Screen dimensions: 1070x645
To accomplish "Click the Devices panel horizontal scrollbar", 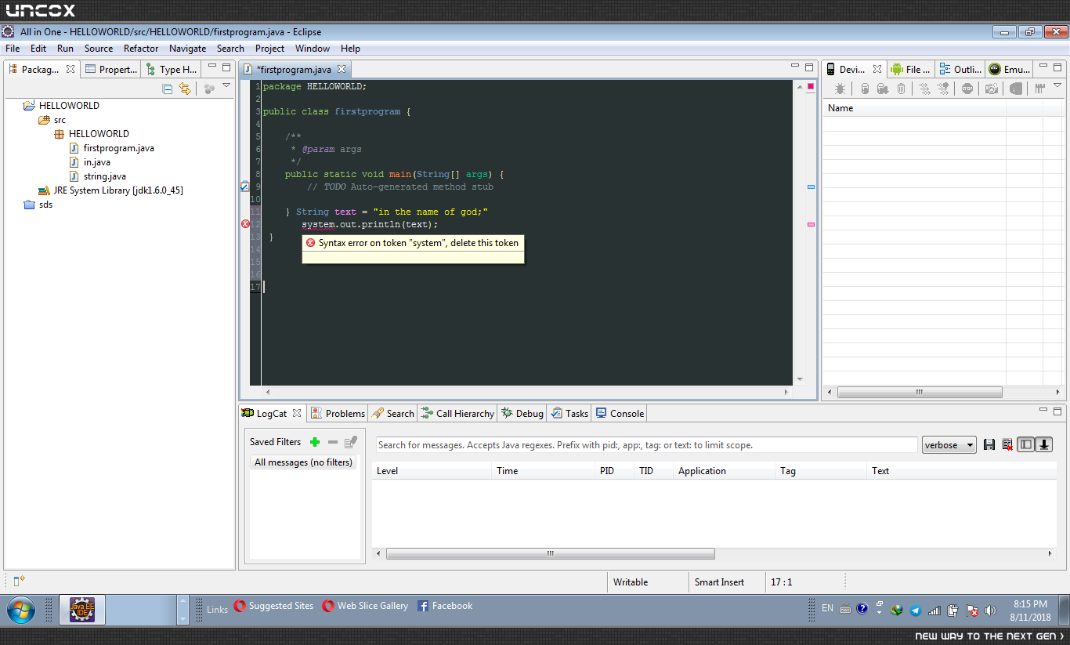I will coord(920,392).
